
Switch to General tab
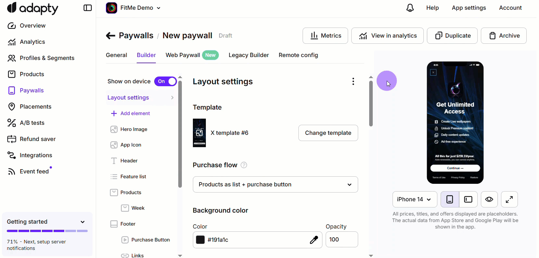[x=116, y=55]
